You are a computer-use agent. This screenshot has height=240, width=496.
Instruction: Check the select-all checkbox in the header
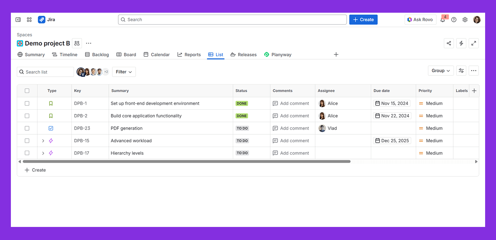(x=27, y=90)
